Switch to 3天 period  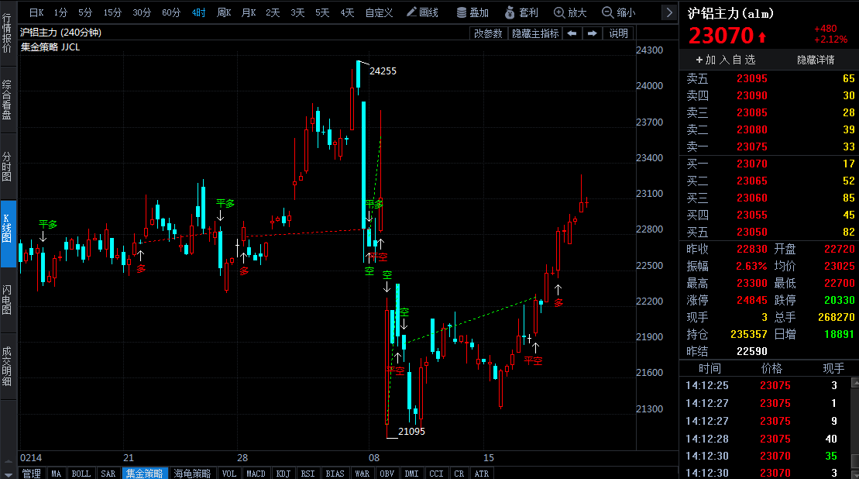pyautogui.click(x=297, y=12)
